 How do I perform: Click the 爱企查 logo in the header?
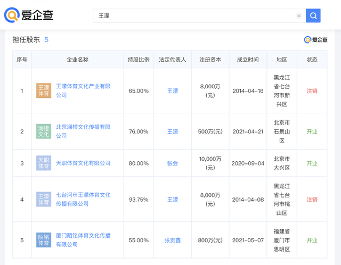(29, 15)
